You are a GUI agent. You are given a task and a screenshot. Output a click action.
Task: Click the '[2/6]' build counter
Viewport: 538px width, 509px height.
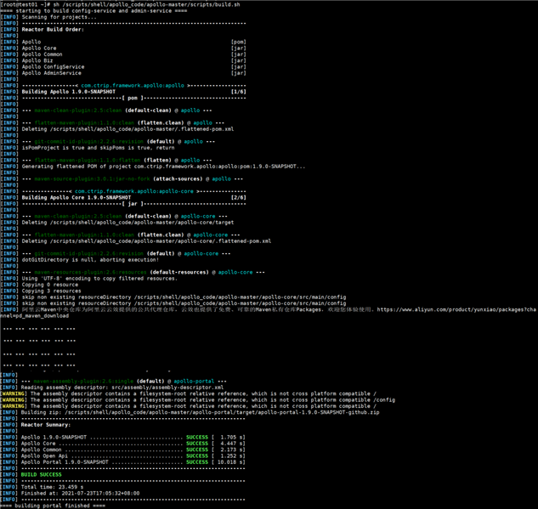pyautogui.click(x=239, y=197)
